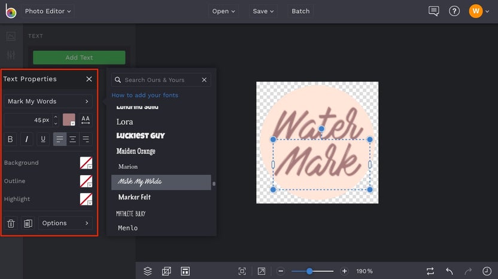The height and width of the screenshot is (279, 498).
Task: Open the Photo Editor dropdown
Action: pos(48,11)
